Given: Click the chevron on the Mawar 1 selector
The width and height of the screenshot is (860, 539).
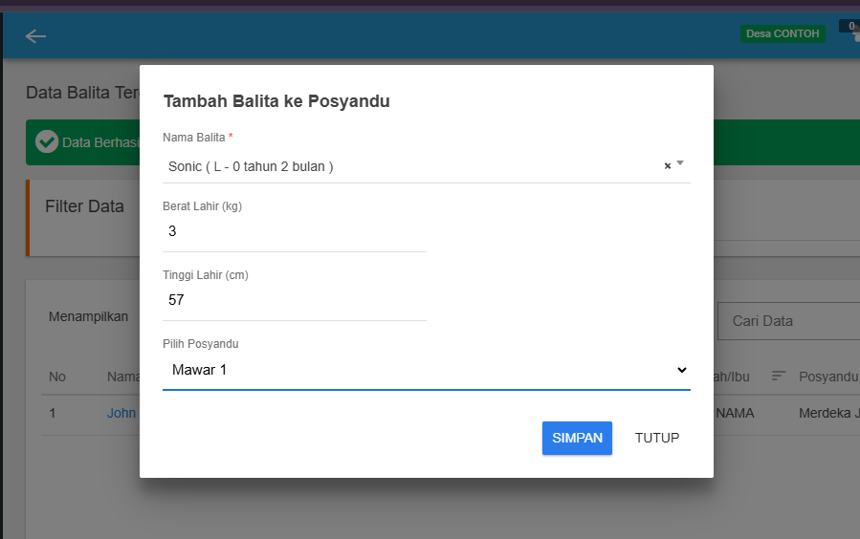Looking at the screenshot, I should coord(682,370).
